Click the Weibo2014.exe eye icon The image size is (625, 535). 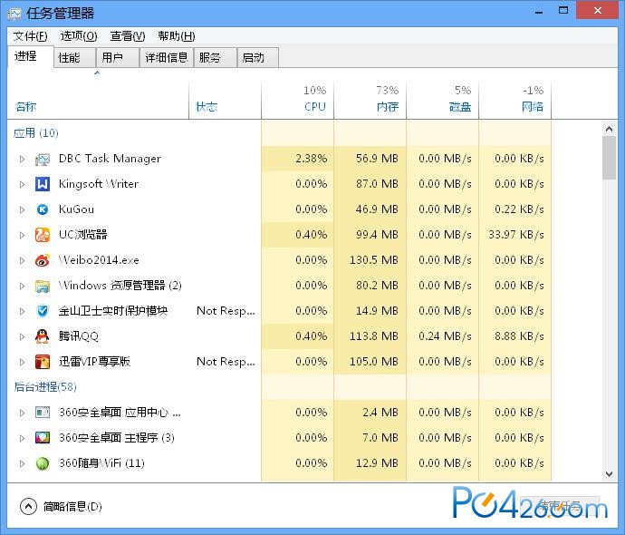click(43, 260)
